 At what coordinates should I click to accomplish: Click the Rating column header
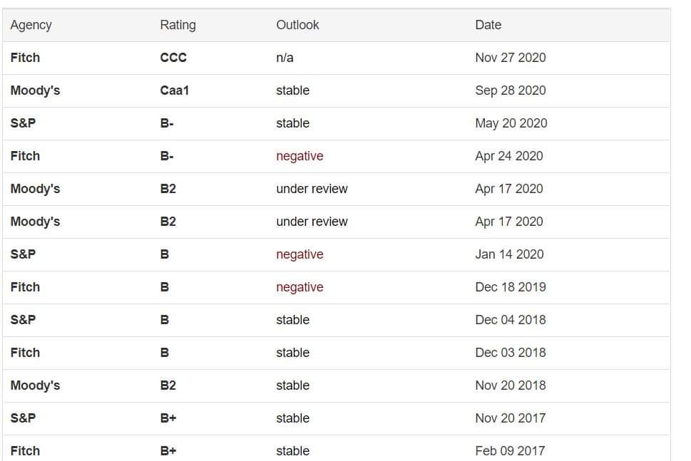[178, 25]
